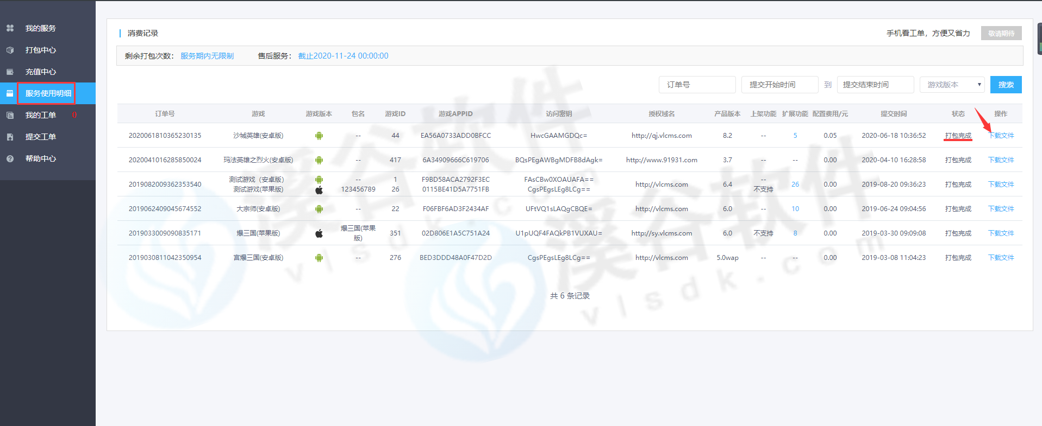Go to 我的工单 in sidebar
The image size is (1042, 426).
tap(41, 115)
